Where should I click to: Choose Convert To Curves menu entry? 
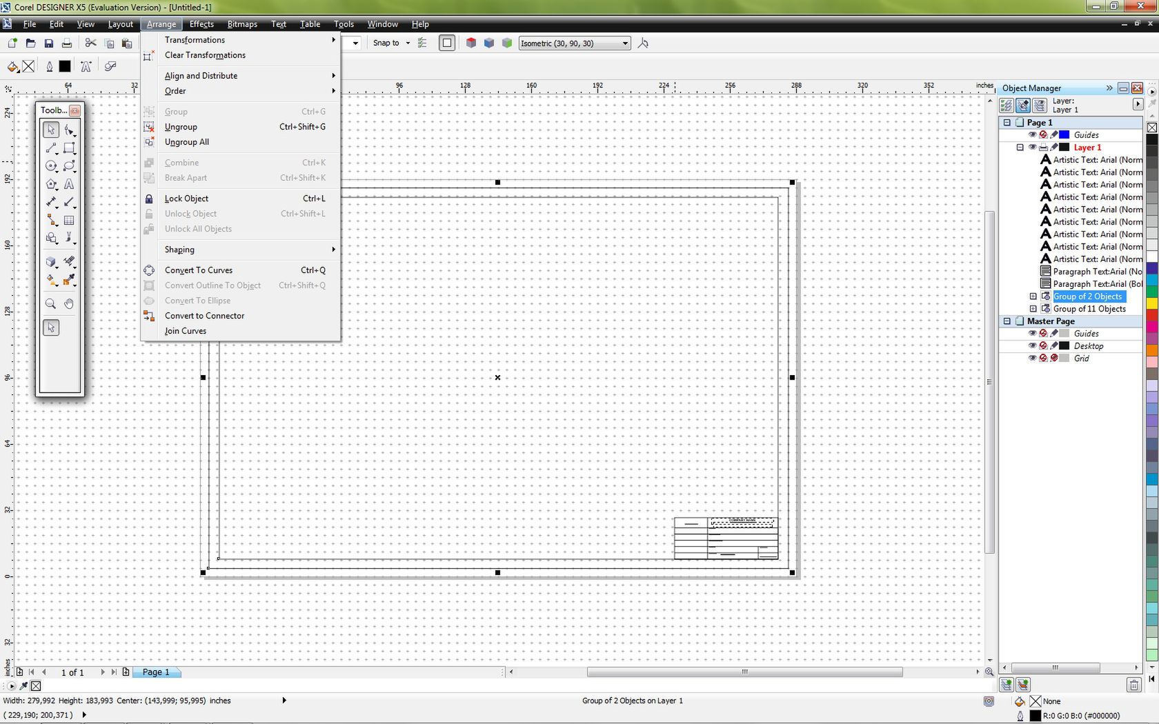point(239,270)
